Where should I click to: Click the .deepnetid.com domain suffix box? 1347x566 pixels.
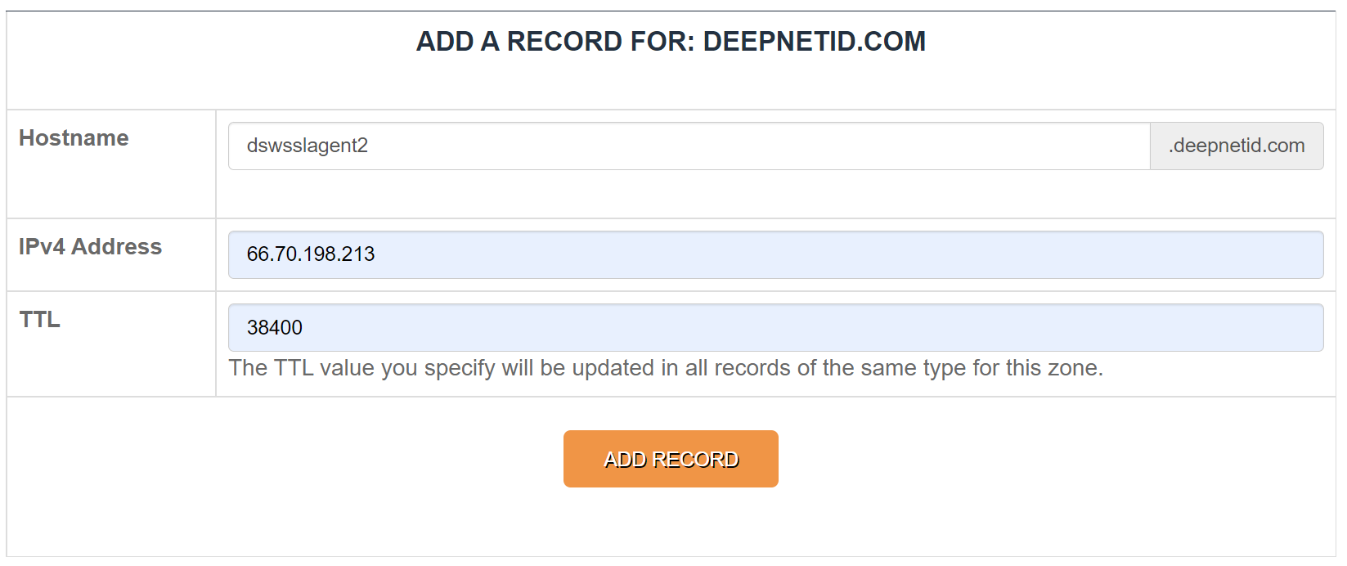[1237, 146]
